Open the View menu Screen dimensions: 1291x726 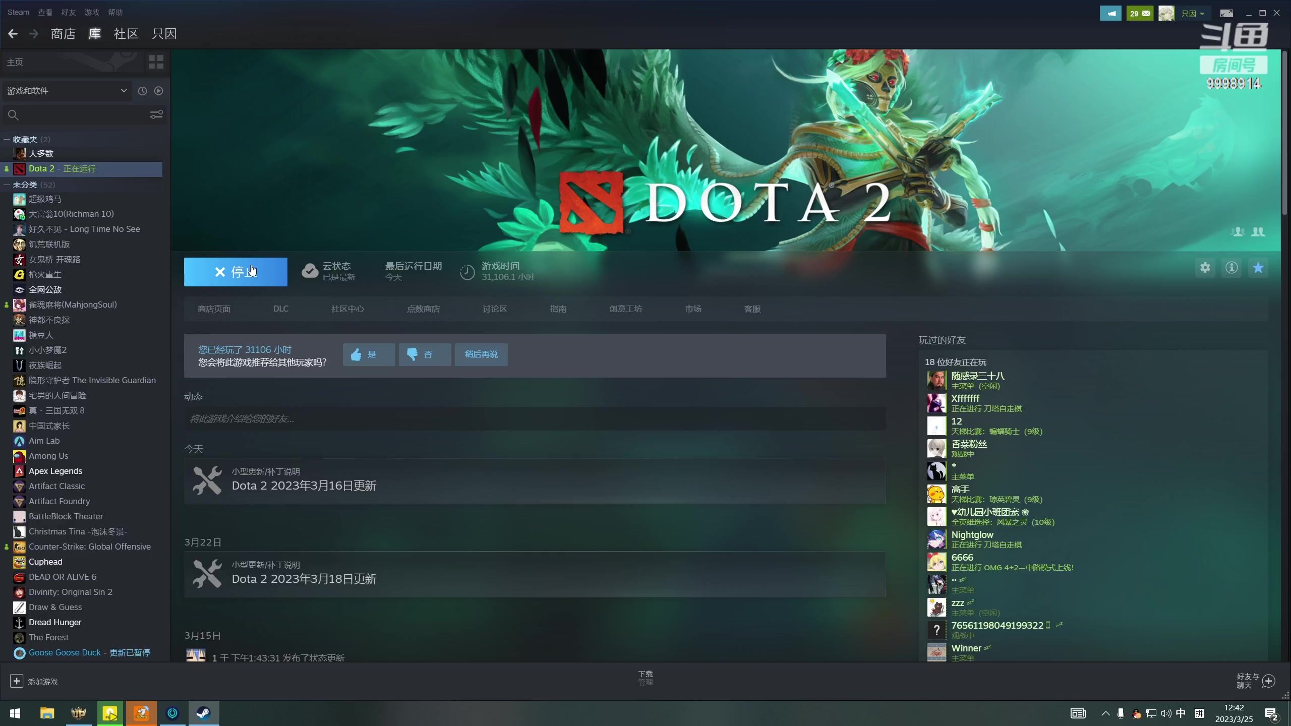[45, 12]
